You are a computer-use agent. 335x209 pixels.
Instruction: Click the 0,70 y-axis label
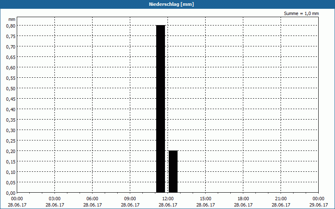click(11, 47)
